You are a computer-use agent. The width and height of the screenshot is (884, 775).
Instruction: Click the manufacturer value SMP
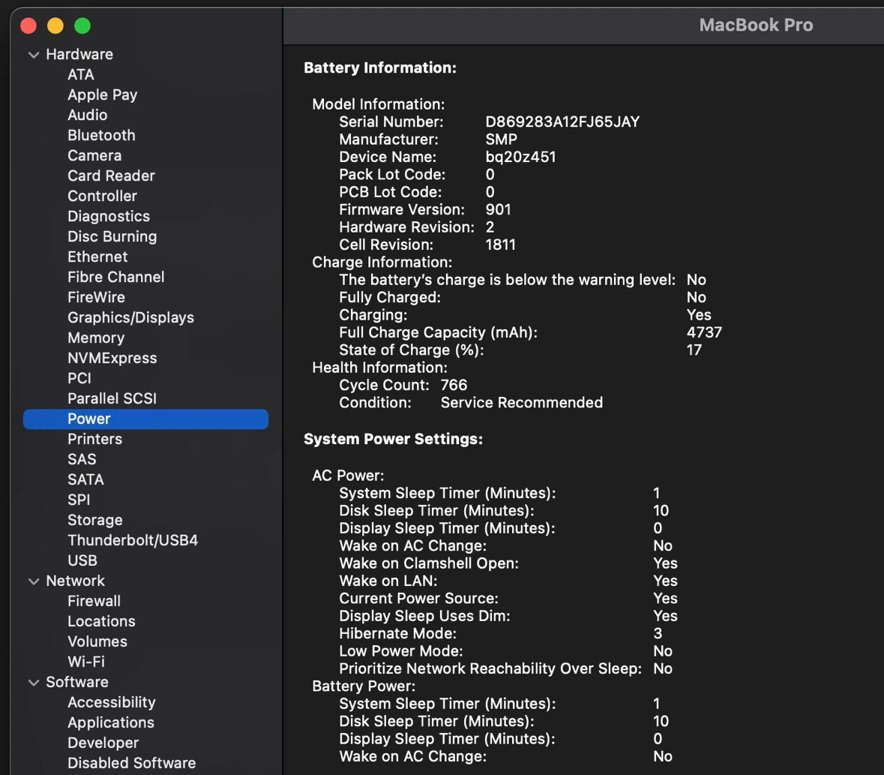[x=501, y=140]
